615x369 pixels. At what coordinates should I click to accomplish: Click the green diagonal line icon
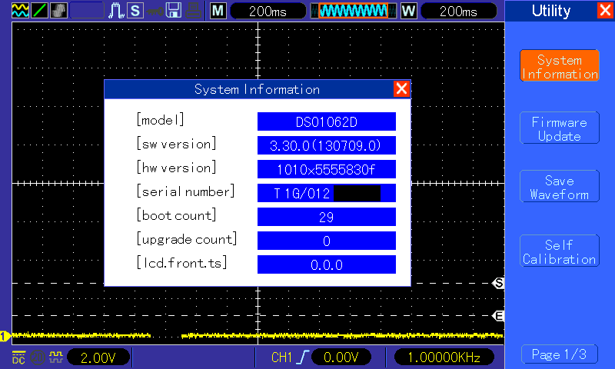tap(39, 10)
